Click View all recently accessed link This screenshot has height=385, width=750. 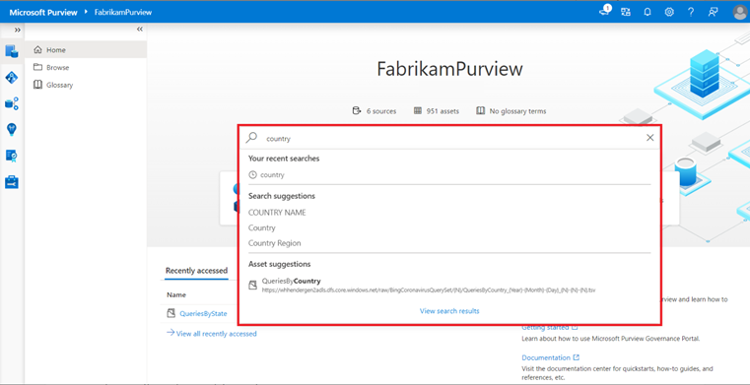pyautogui.click(x=211, y=334)
